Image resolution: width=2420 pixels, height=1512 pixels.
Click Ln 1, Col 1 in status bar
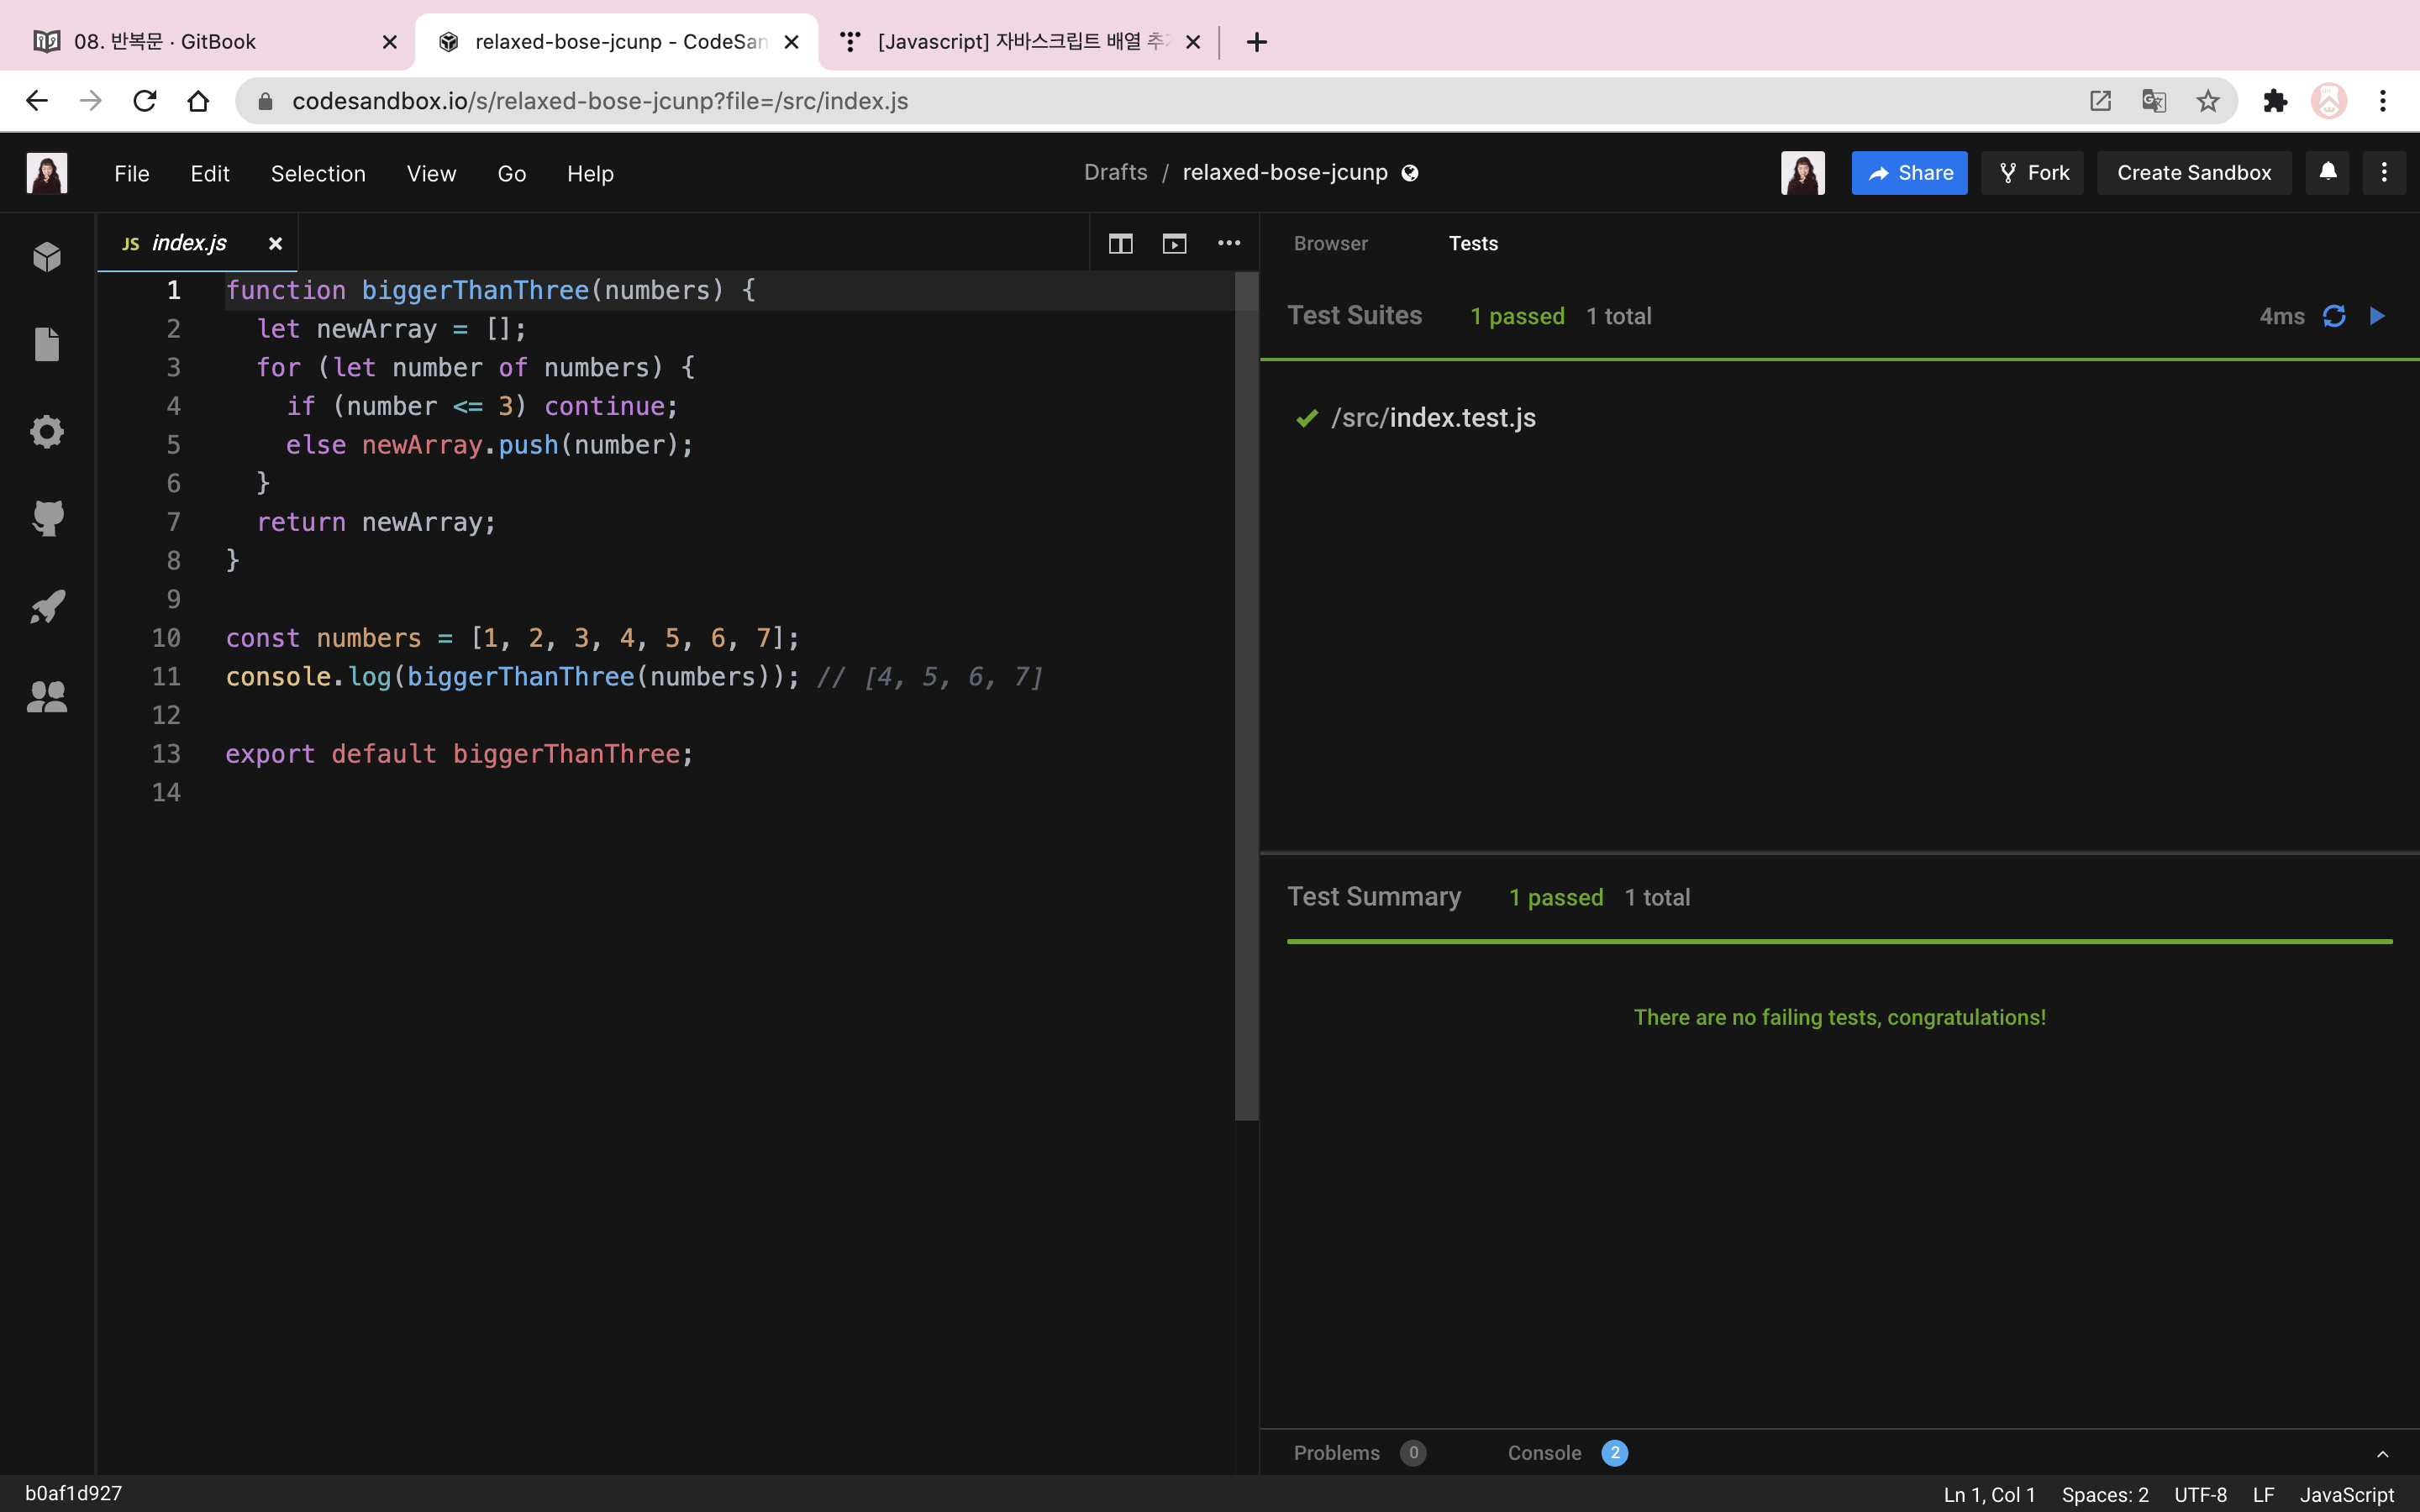tap(1989, 1494)
